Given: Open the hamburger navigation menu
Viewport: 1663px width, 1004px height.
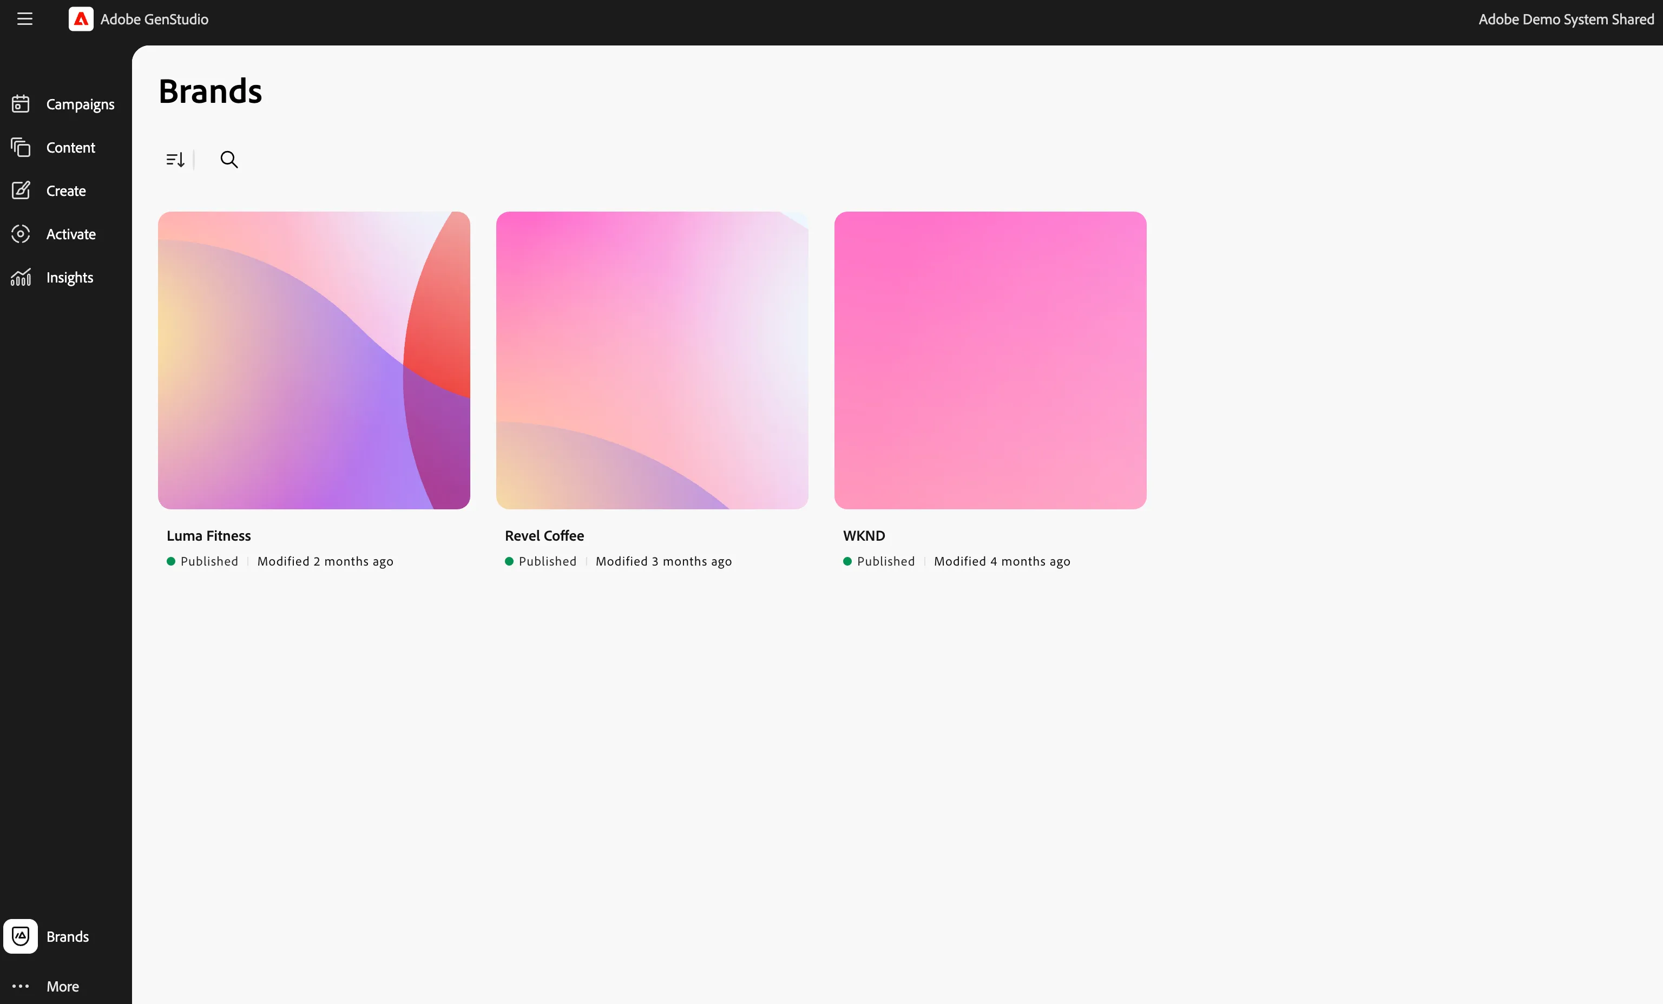Looking at the screenshot, I should pyautogui.click(x=25, y=19).
